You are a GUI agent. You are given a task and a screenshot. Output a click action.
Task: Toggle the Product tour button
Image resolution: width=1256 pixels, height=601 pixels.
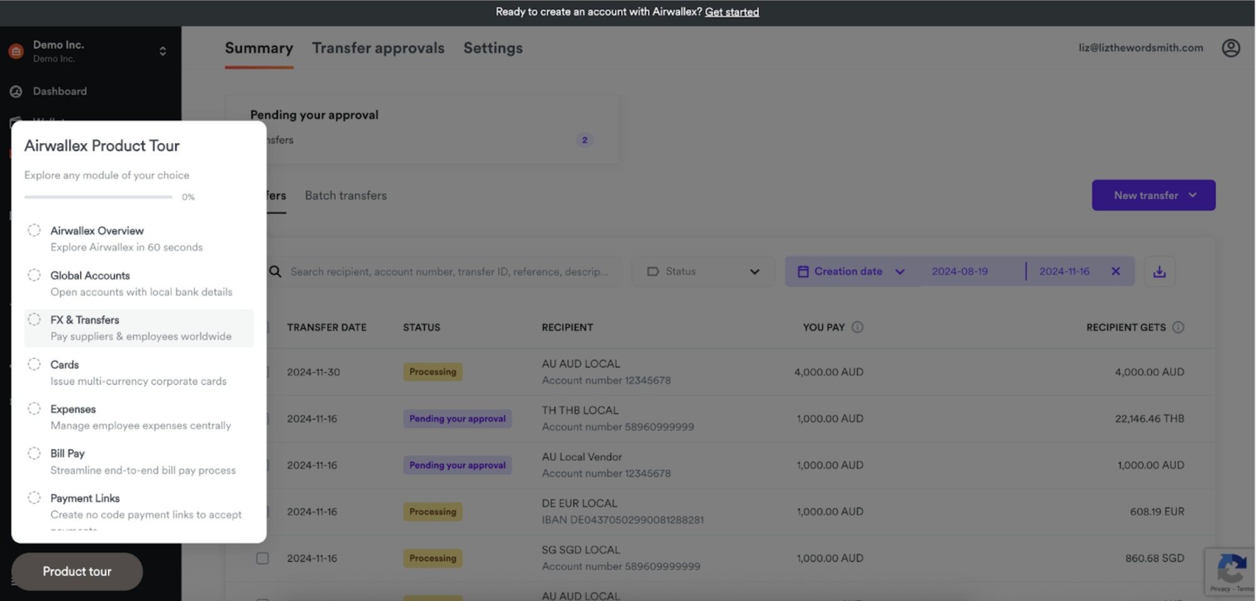coord(77,571)
